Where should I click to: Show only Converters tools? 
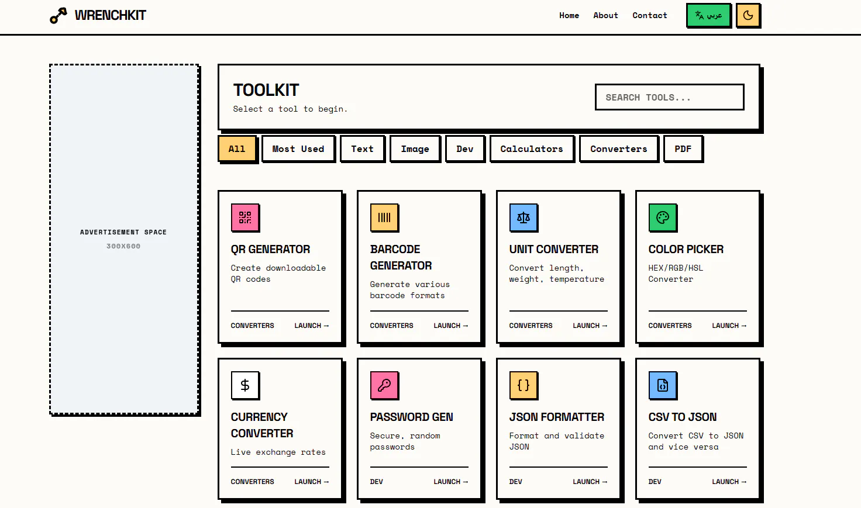click(x=619, y=148)
